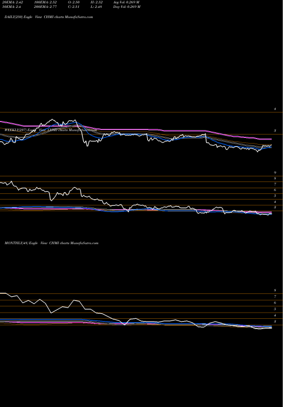Click the Avg Vol: 0.269 M label
Viewport: 283px width, 407px height.
pos(126,2)
